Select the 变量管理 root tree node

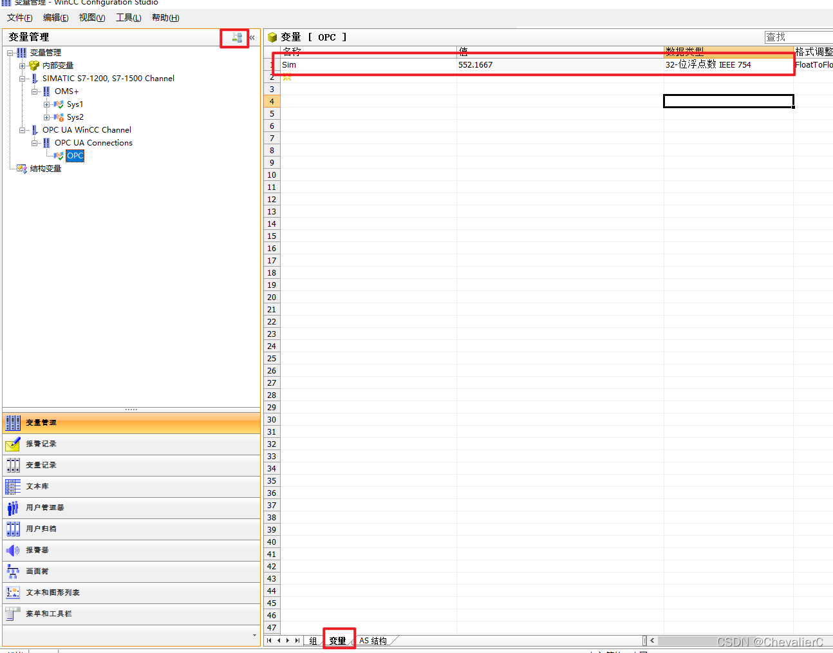[46, 53]
